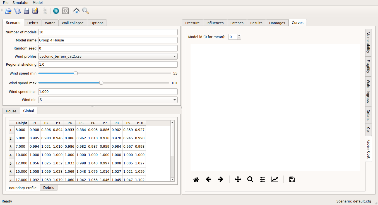Open the Pressure tab
Viewport: 378px width, 205px height.
pyautogui.click(x=192, y=23)
